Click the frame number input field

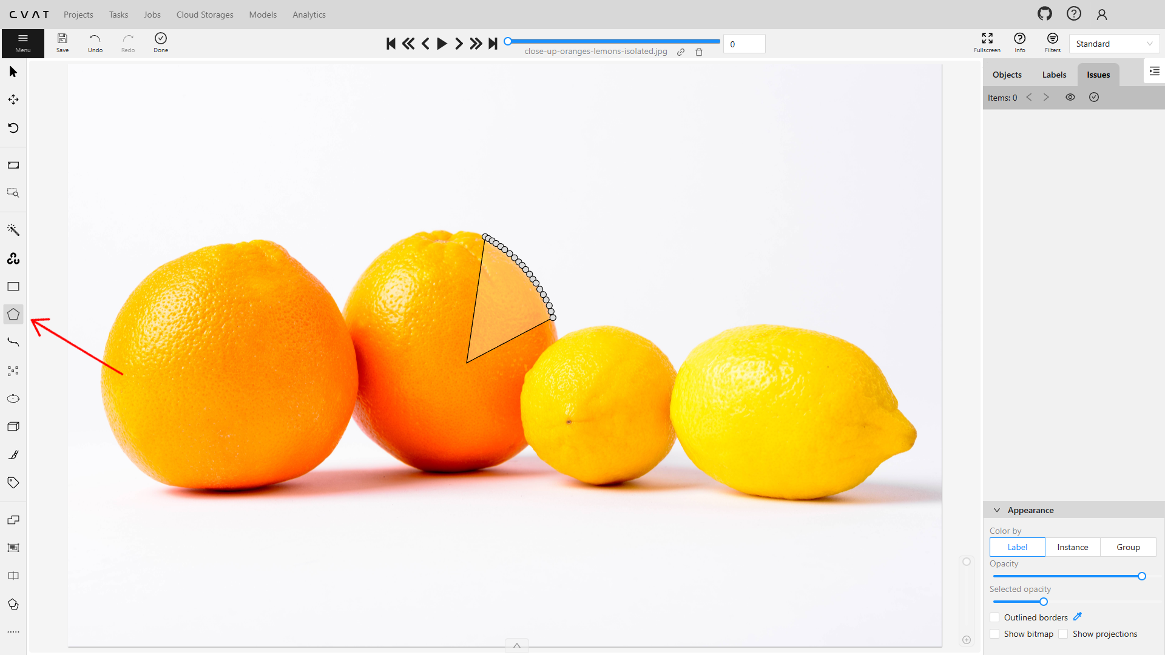[744, 44]
